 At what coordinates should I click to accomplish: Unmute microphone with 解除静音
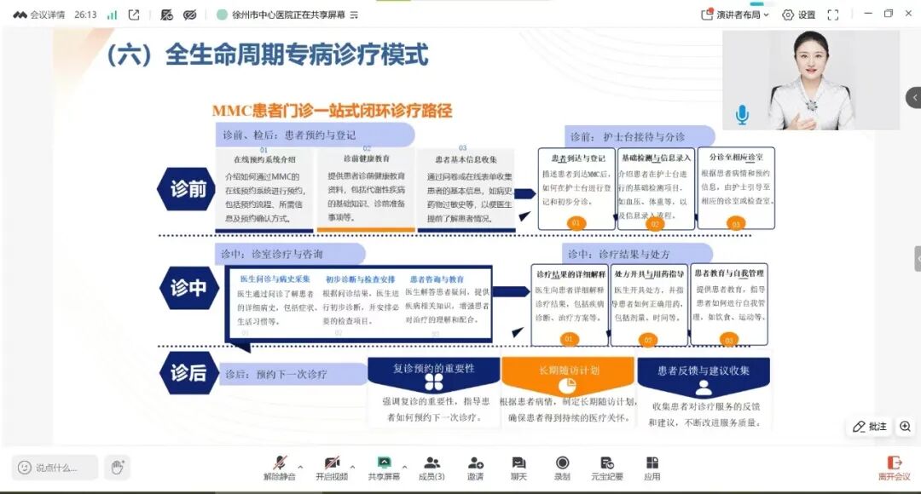click(280, 468)
